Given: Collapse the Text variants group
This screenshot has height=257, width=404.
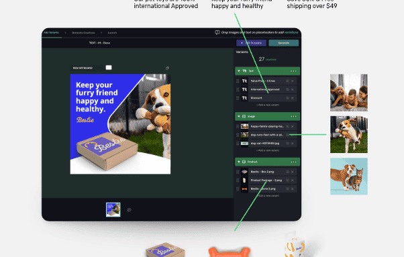Looking at the screenshot, I should [239, 71].
